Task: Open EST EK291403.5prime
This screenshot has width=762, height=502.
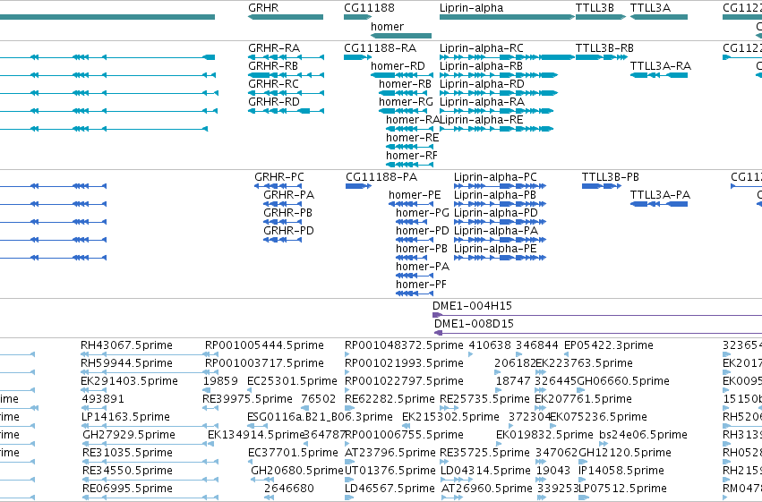Action: click(129, 381)
